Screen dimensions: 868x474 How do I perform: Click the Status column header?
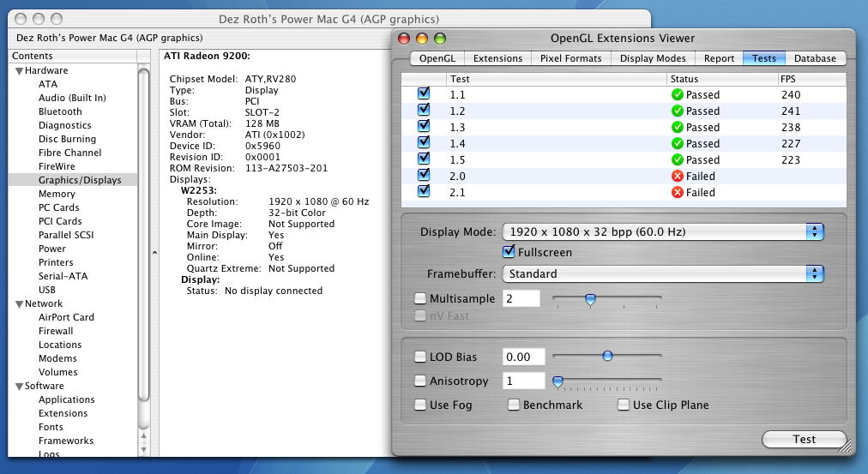(x=722, y=79)
